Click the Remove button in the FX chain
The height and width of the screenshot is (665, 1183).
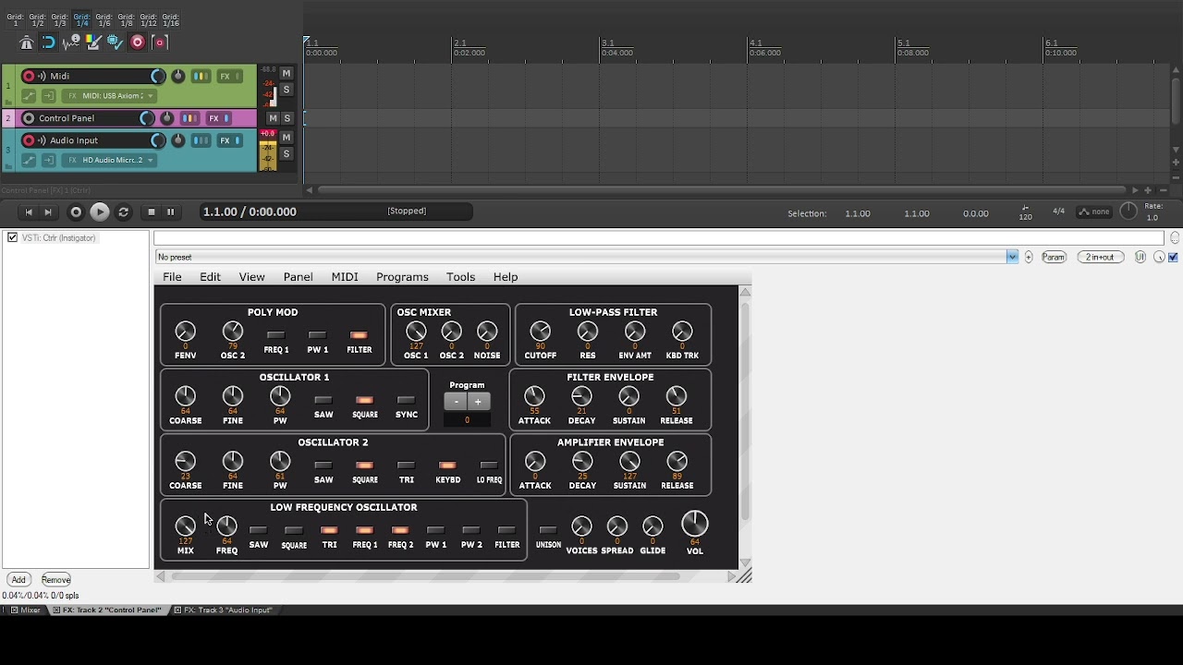click(55, 580)
